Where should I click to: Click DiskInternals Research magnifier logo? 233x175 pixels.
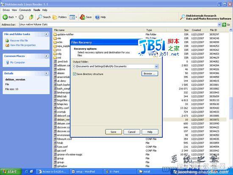[x=183, y=17]
